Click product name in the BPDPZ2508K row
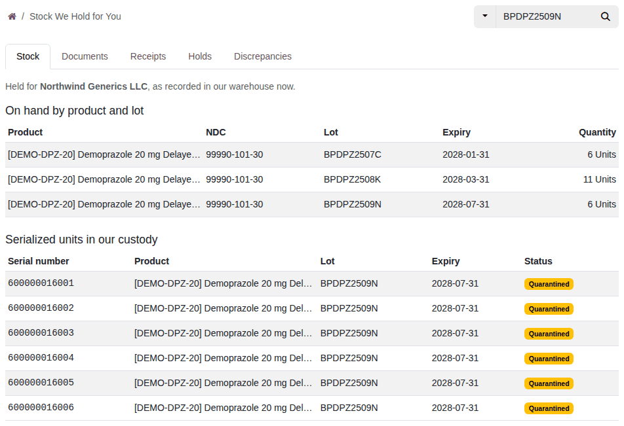624x426 pixels. click(104, 179)
